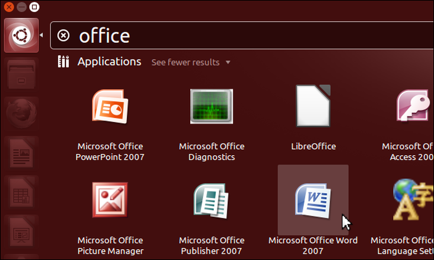Screen dimensions: 434x260
Task: Click the Dash maximize window button
Action: 34,7
